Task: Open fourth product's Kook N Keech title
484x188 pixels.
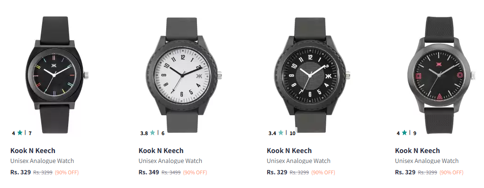Action: (417, 151)
